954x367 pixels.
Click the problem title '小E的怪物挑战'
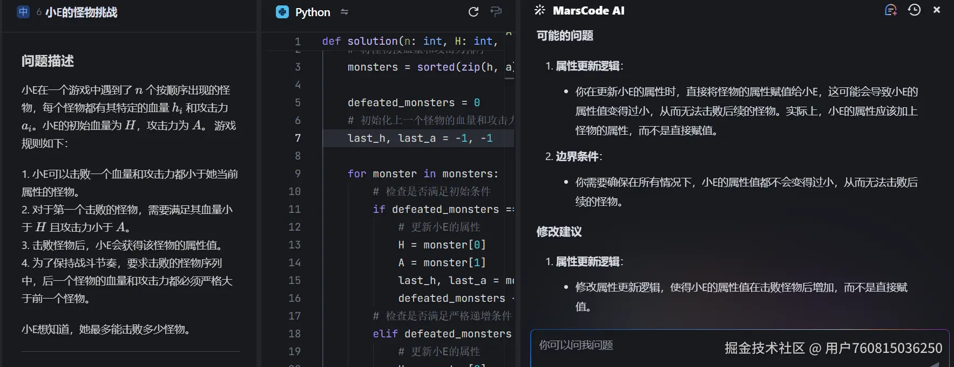(x=82, y=12)
